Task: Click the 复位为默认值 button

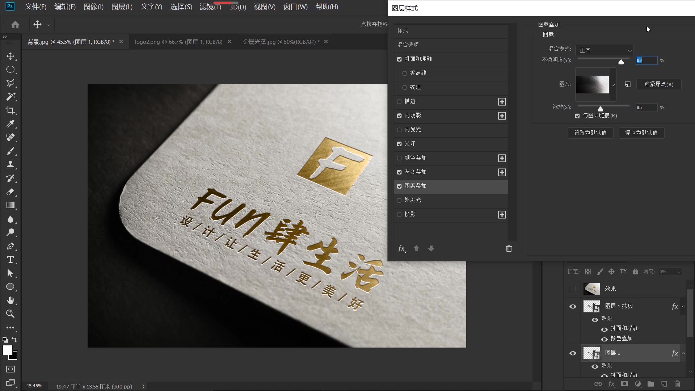Action: [641, 133]
